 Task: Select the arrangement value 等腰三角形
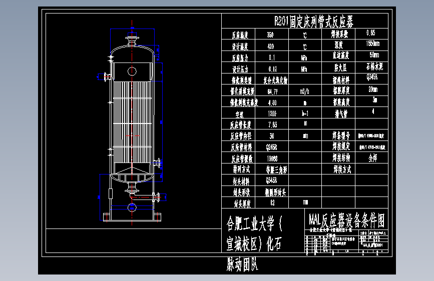pos(276,169)
